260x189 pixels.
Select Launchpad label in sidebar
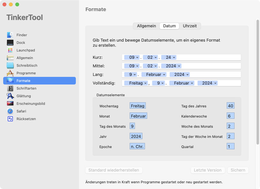click(26, 50)
